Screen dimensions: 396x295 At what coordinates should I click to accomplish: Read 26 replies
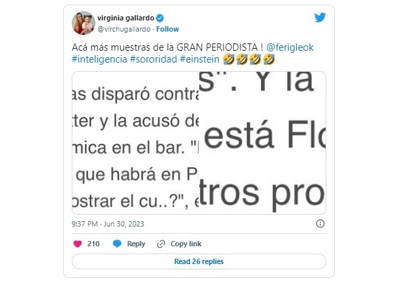199,261
